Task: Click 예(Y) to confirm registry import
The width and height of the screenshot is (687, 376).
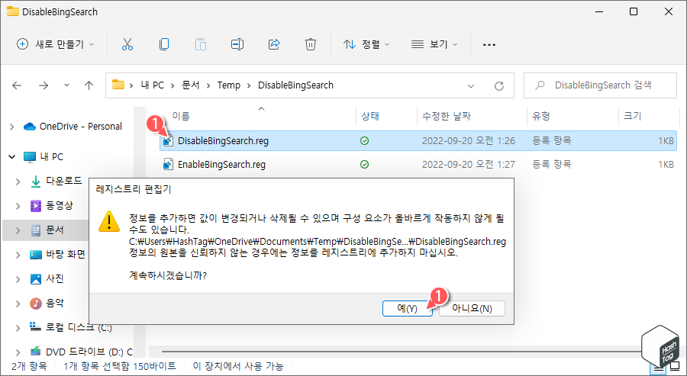Action: [407, 309]
